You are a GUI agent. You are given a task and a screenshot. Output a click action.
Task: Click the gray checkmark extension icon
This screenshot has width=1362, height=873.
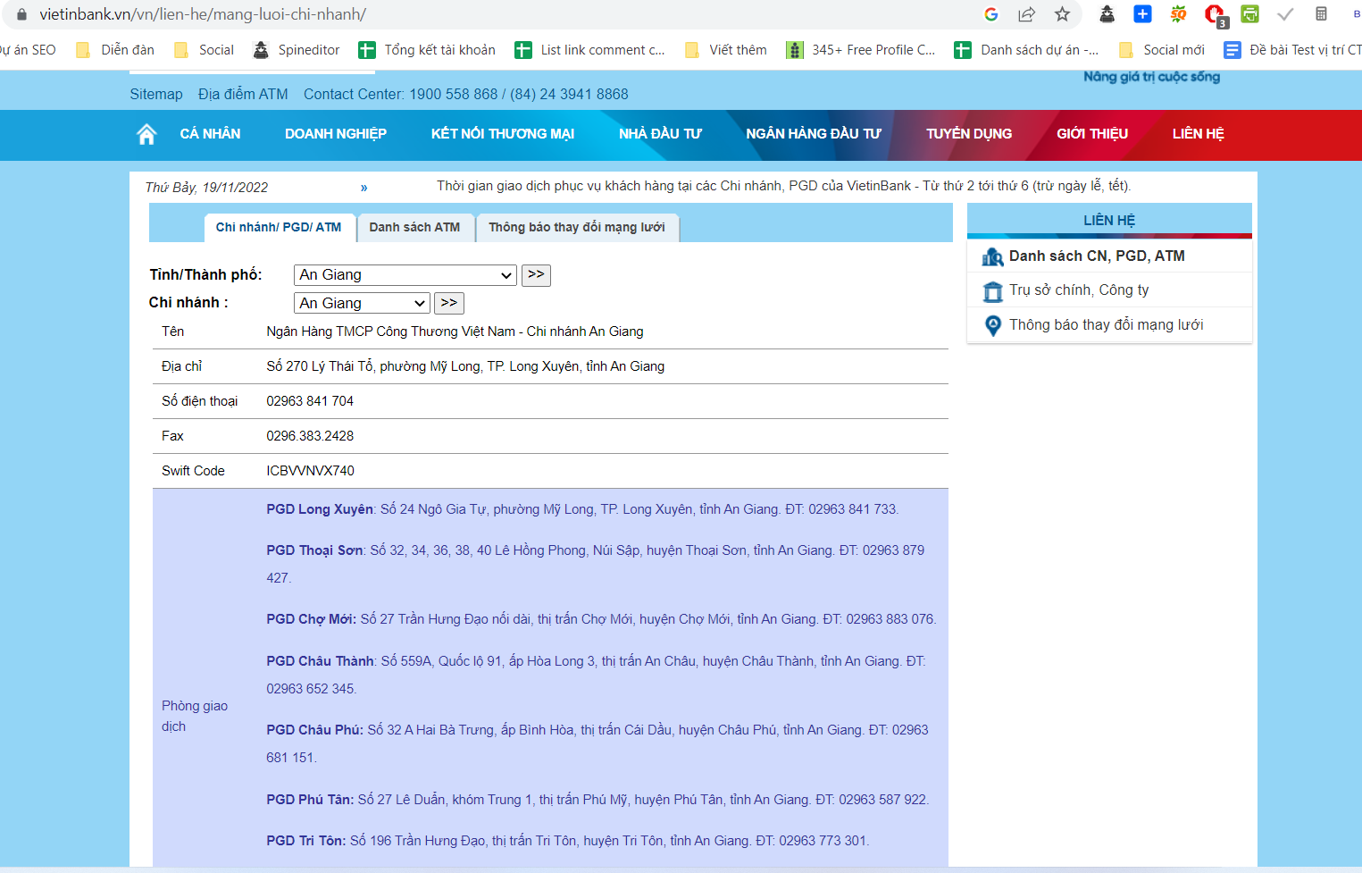(x=1285, y=14)
